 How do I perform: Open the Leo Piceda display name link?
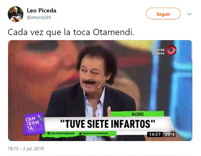(x=42, y=11)
